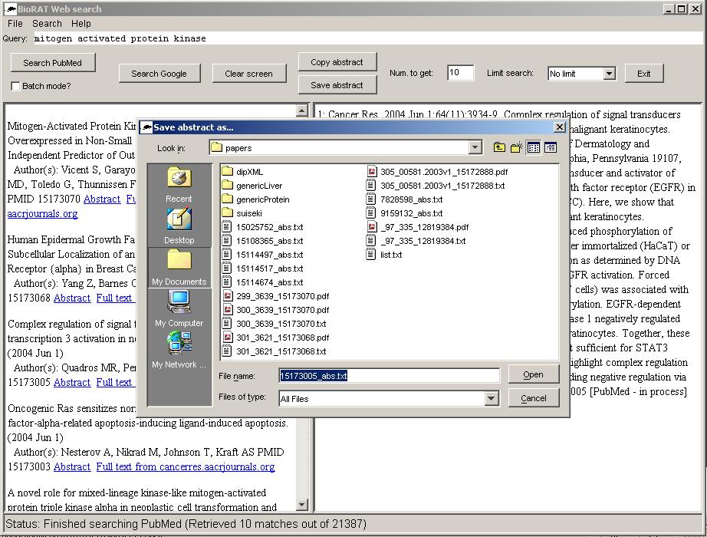Click the Search PubMed button
707x537 pixels.
[x=52, y=63]
